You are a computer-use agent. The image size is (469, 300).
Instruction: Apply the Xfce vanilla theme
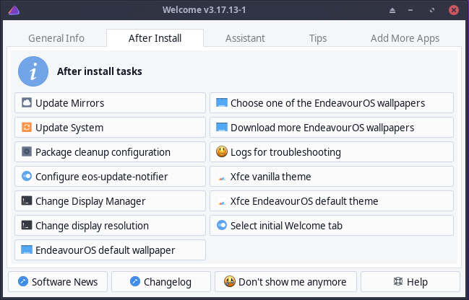coord(332,177)
